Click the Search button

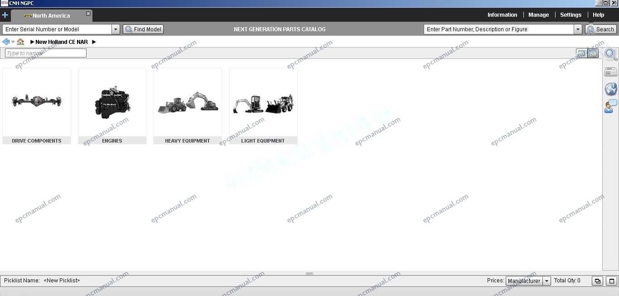pos(601,29)
